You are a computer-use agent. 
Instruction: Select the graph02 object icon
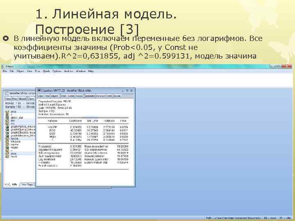tap(7, 130)
